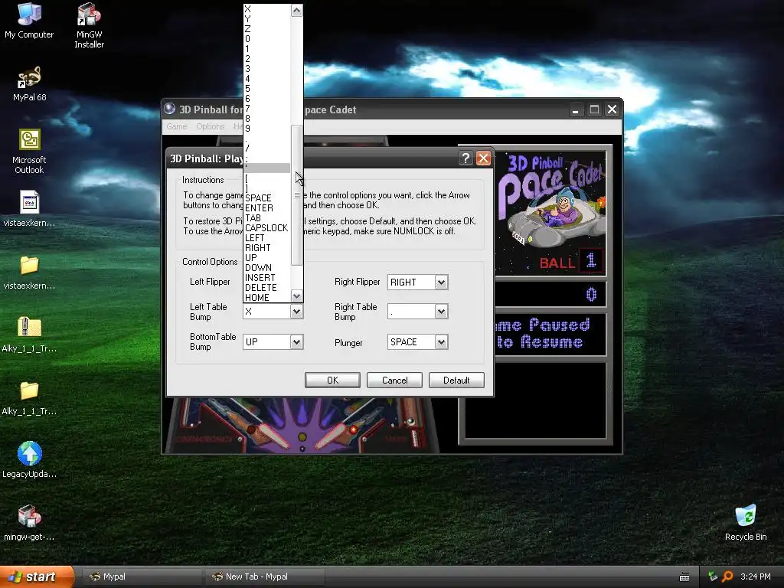The height and width of the screenshot is (588, 784).
Task: Open the Plunger key dropdown
Action: point(441,342)
